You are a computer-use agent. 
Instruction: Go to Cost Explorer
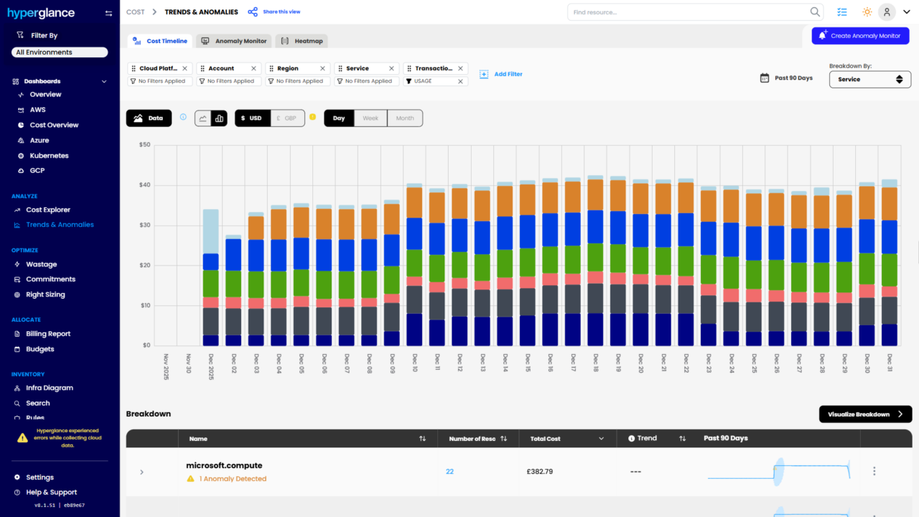[x=48, y=210]
